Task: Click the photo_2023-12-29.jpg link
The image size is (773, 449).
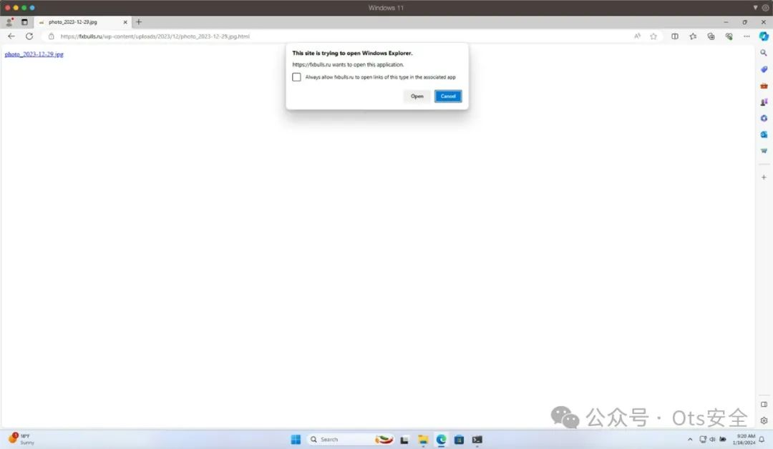Action: 34,54
